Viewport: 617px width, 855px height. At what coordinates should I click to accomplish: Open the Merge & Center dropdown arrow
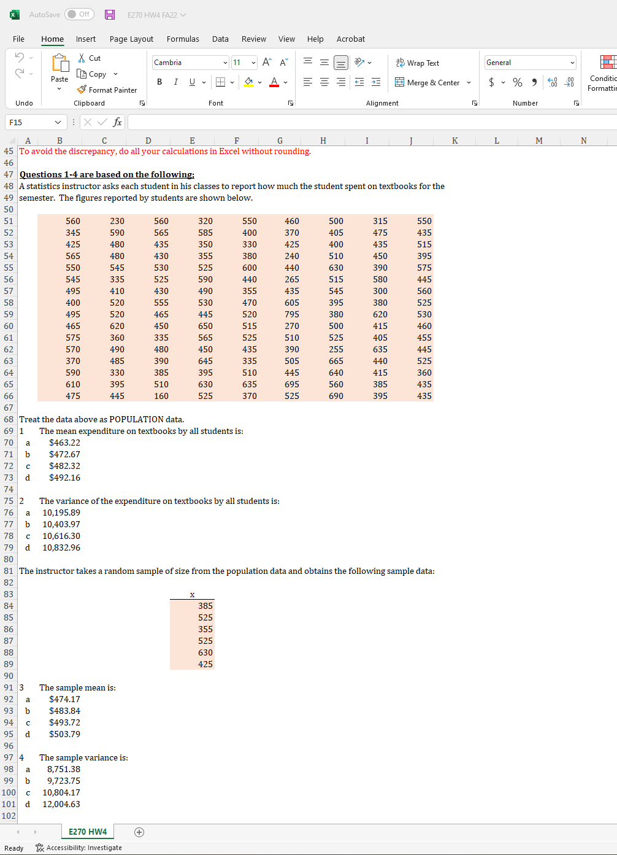click(468, 82)
